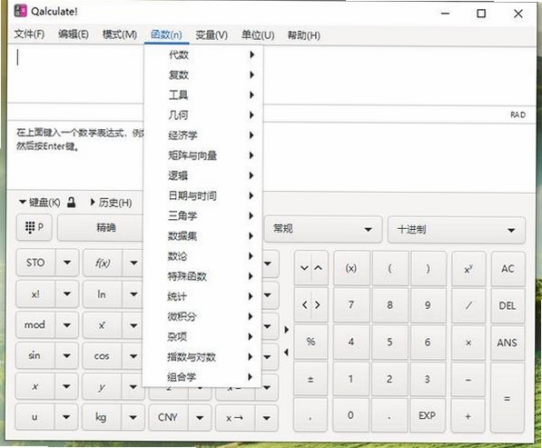Click the Qalculate! app icon in title bar
The width and height of the screenshot is (542, 448).
[20, 11]
